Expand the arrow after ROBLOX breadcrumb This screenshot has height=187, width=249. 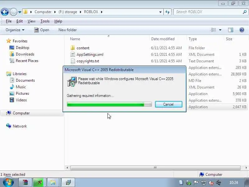click(102, 12)
